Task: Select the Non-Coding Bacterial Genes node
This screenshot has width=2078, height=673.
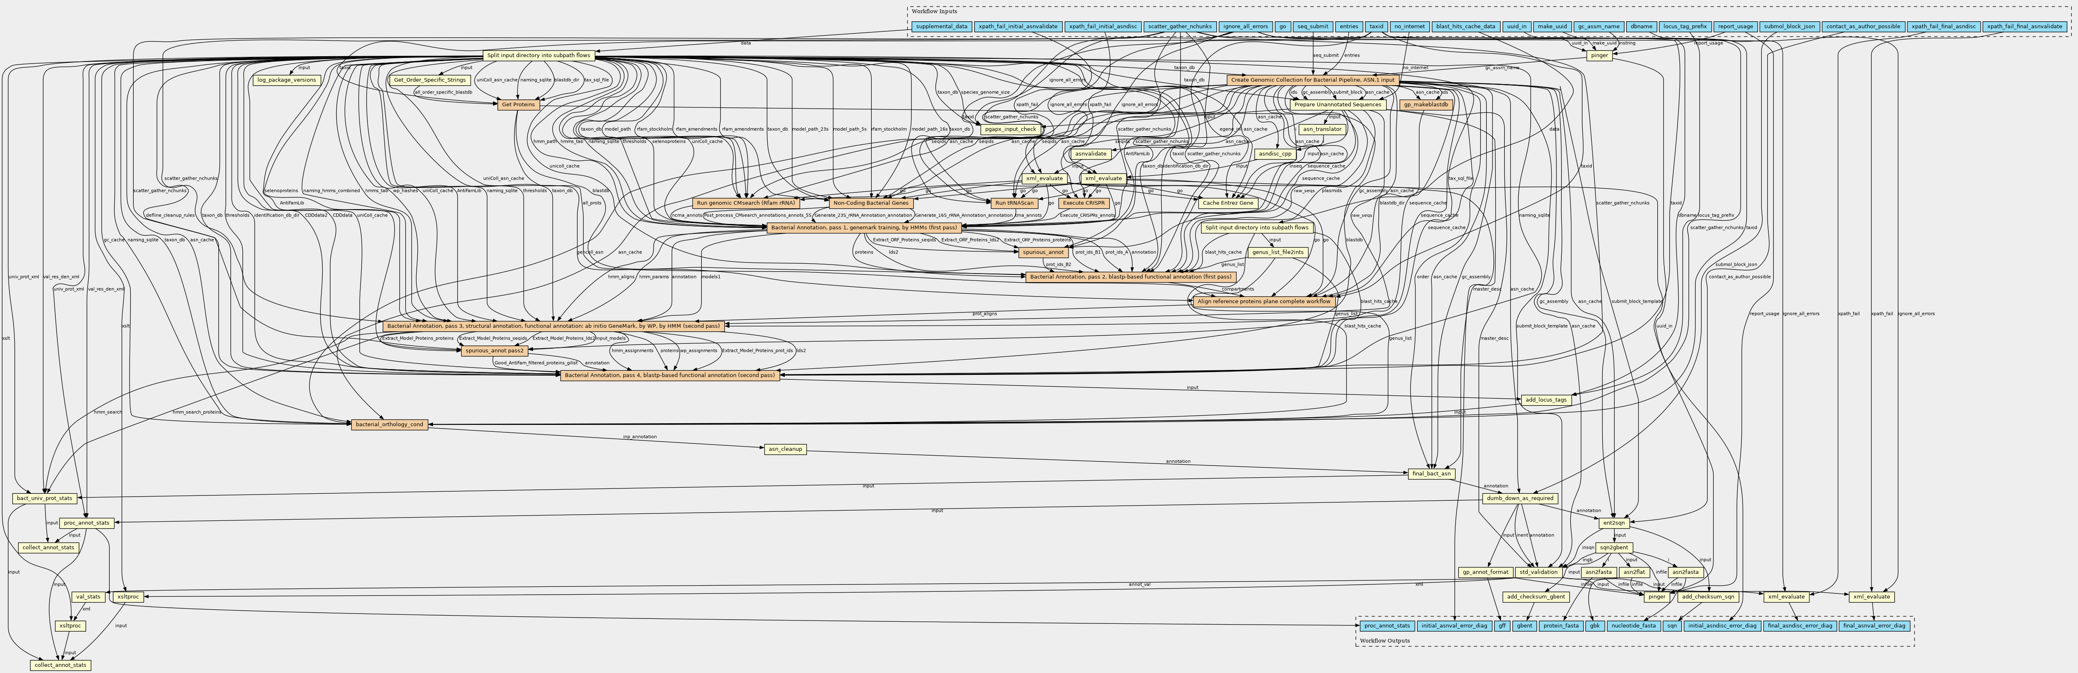Action: coord(870,203)
